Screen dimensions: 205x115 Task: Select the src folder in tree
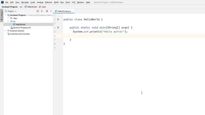coord(13,21)
